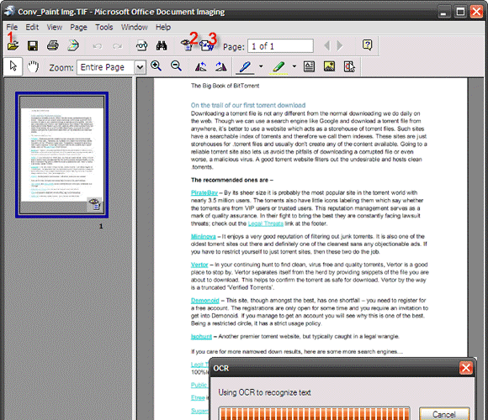Toggle the blue Pen annotation tool
The height and width of the screenshot is (420, 488).
[245, 67]
